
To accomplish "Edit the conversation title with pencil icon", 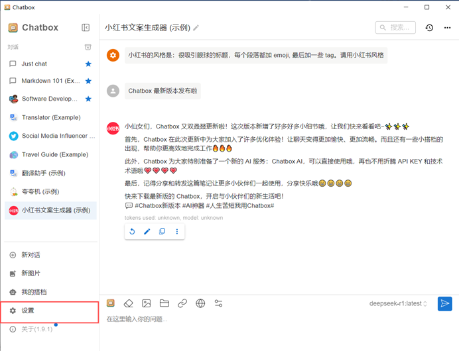I will click(196, 28).
